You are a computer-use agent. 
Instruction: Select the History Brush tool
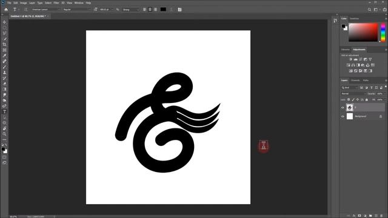[x=4, y=78]
